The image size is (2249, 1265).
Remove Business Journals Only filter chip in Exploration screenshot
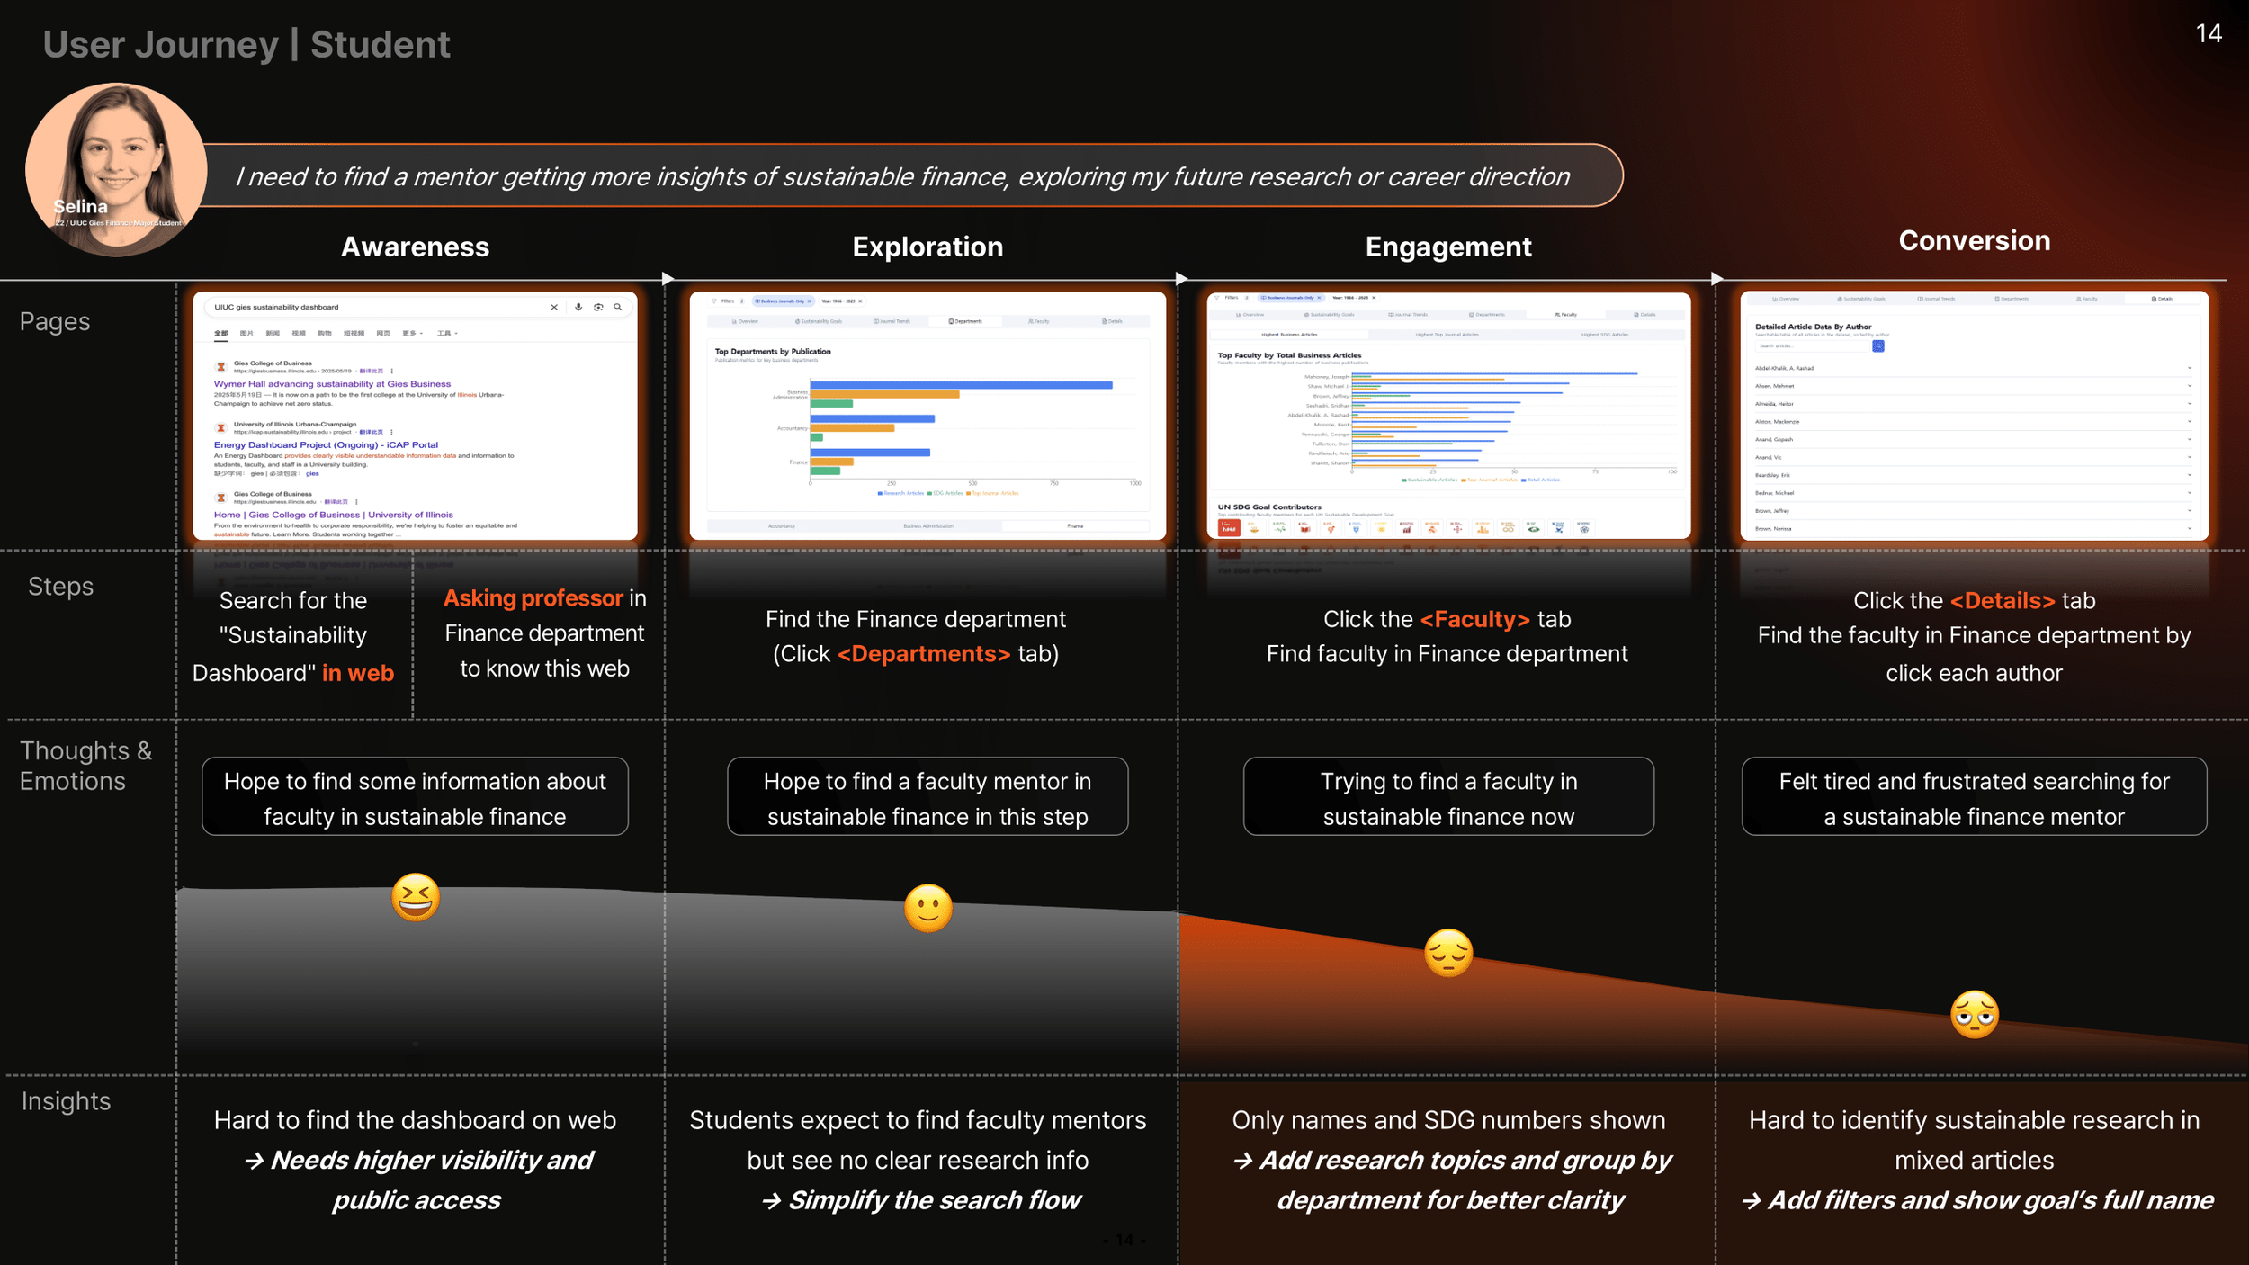(x=809, y=301)
